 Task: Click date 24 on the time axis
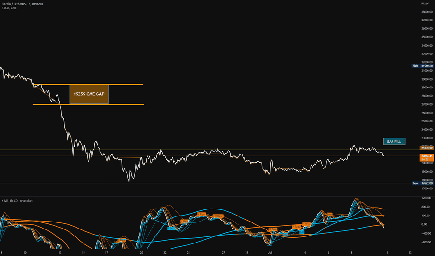[188, 253]
